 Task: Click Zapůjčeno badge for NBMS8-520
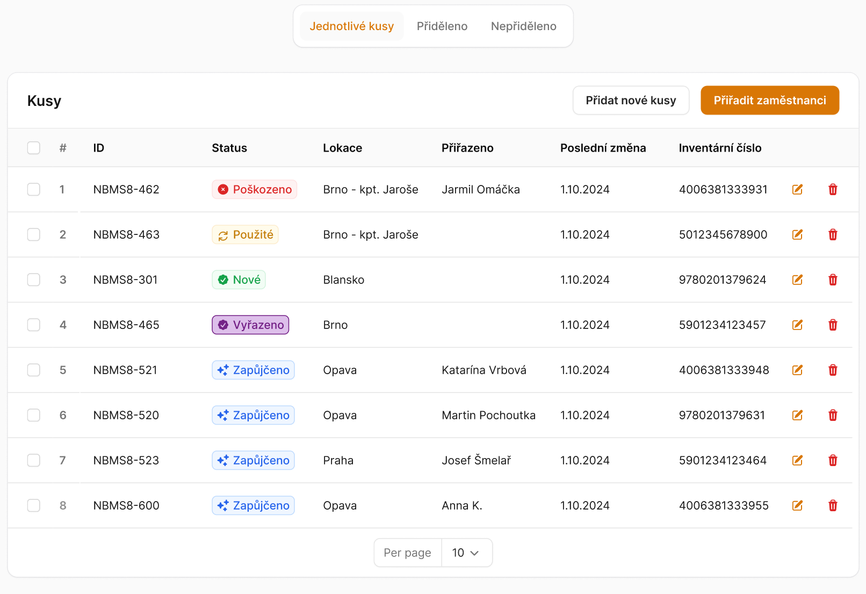click(253, 415)
